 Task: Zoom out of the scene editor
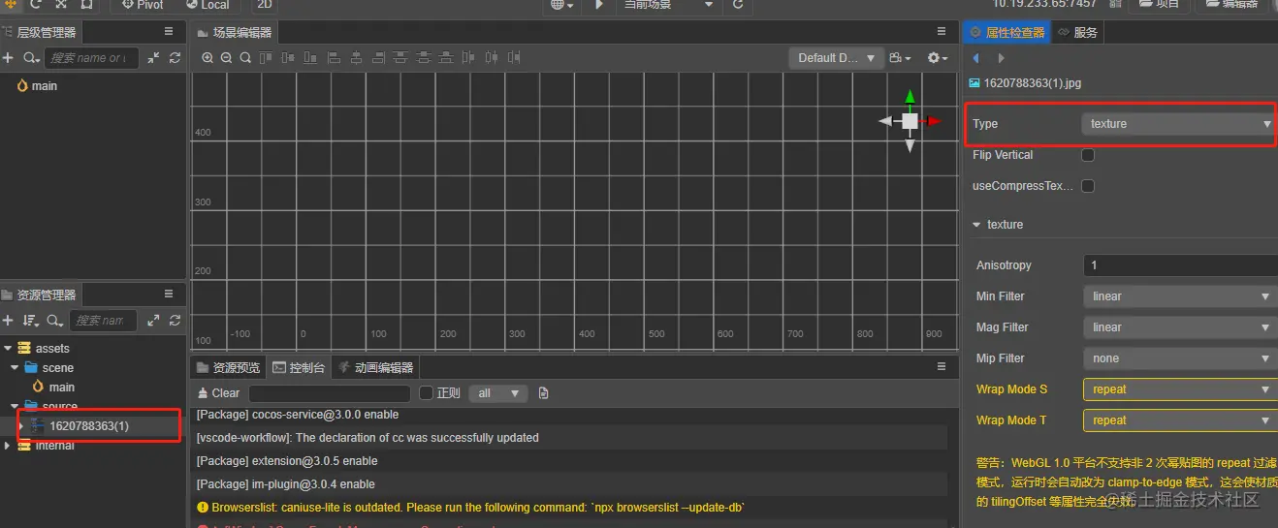point(226,58)
